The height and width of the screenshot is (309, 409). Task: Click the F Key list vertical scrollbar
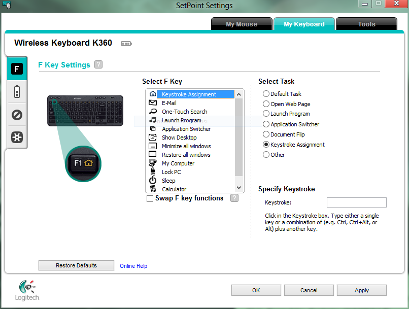click(x=240, y=137)
